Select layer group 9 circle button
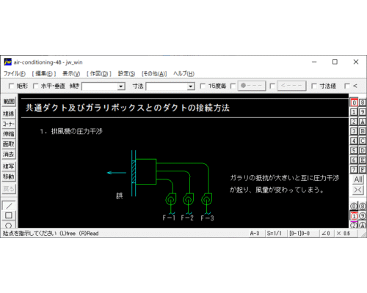367x293 pixels. point(363,216)
